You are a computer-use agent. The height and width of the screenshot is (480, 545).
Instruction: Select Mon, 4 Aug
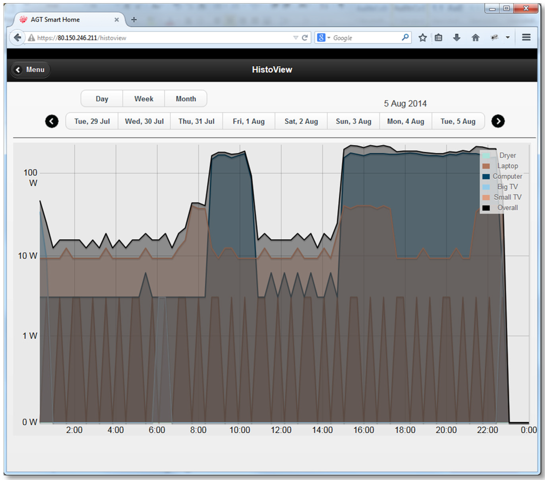pos(406,121)
